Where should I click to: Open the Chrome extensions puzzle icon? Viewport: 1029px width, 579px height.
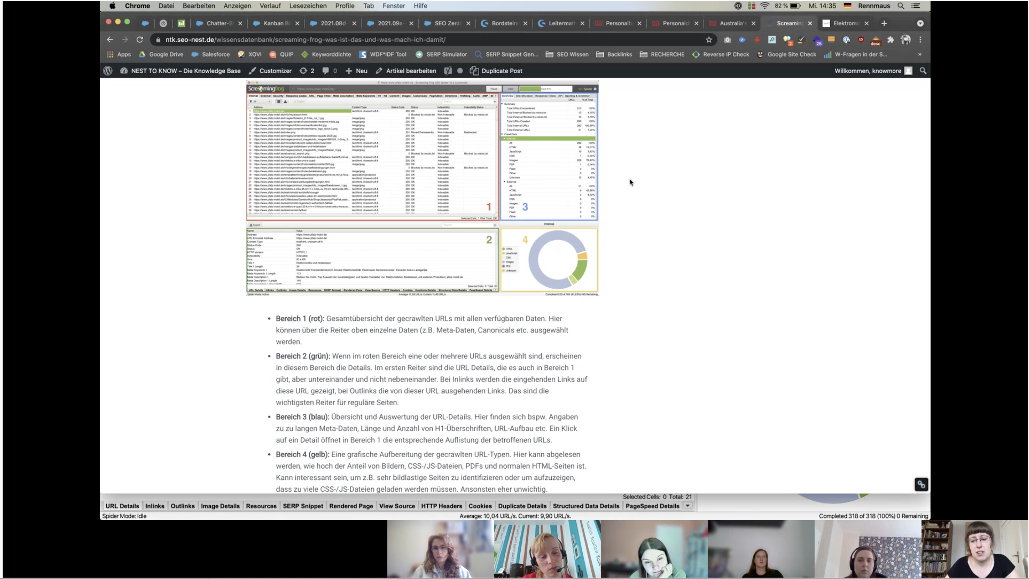(x=890, y=39)
